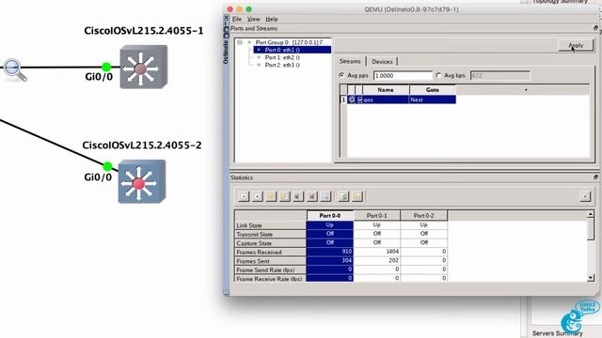Screen dimensions: 602x338
Task: Select Port 2: eth3 in port tree
Action: click(x=282, y=65)
